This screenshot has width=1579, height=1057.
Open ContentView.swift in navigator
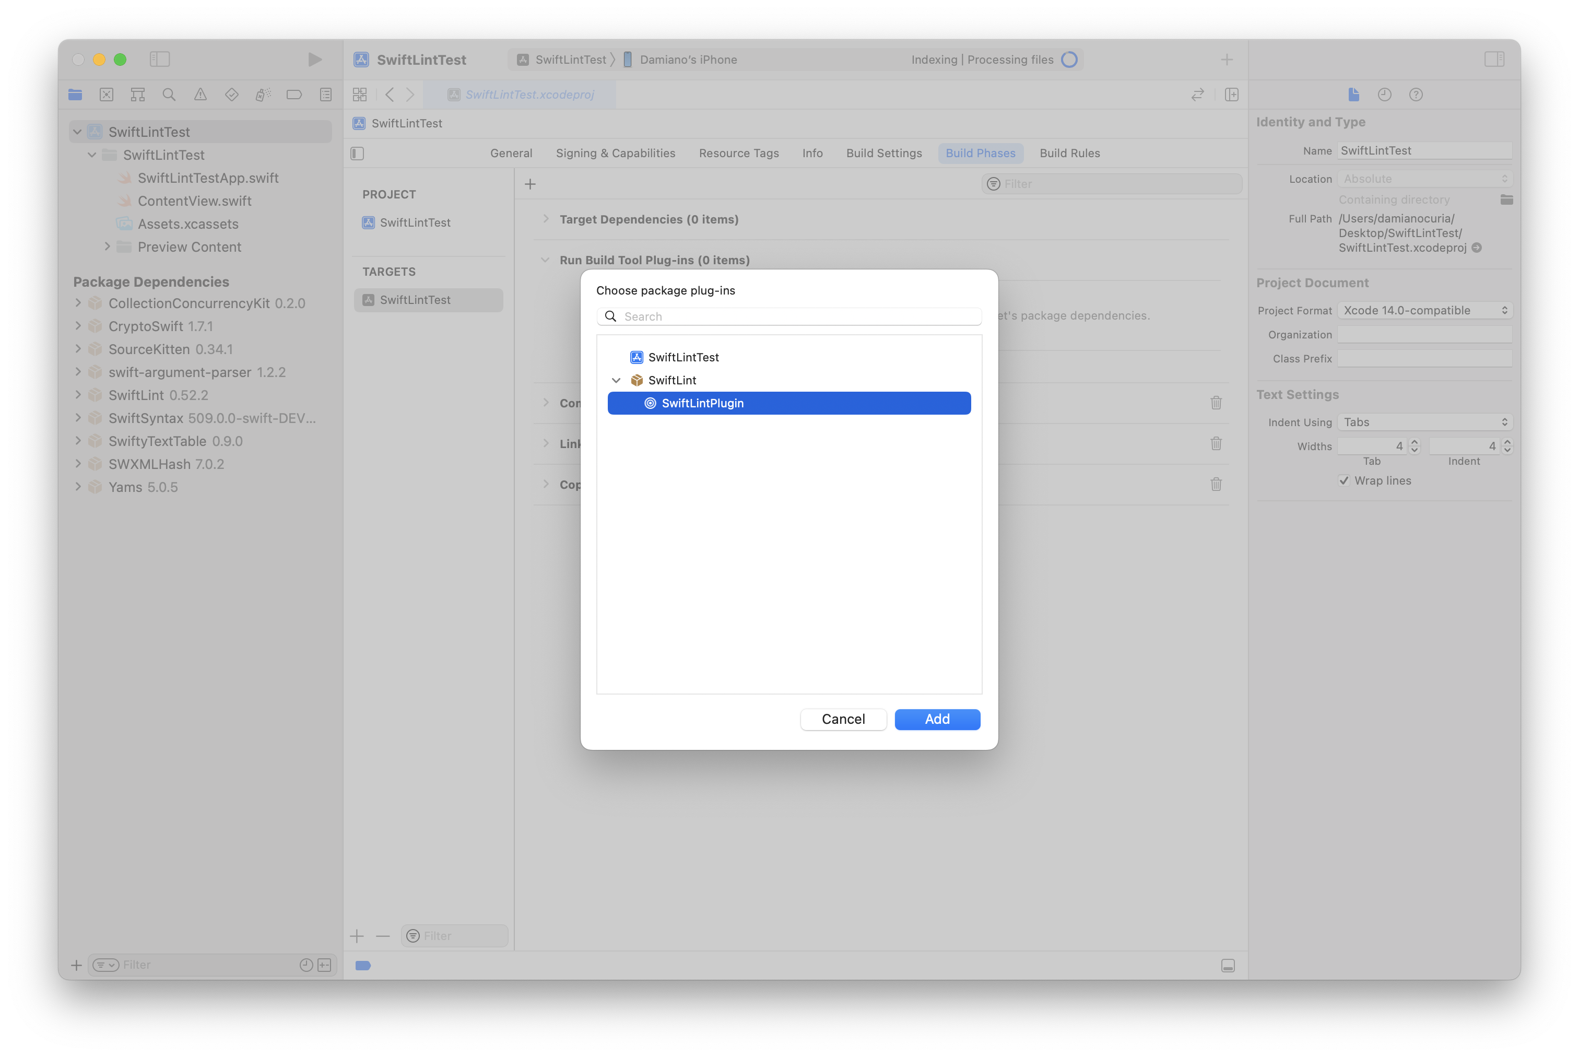pos(194,201)
